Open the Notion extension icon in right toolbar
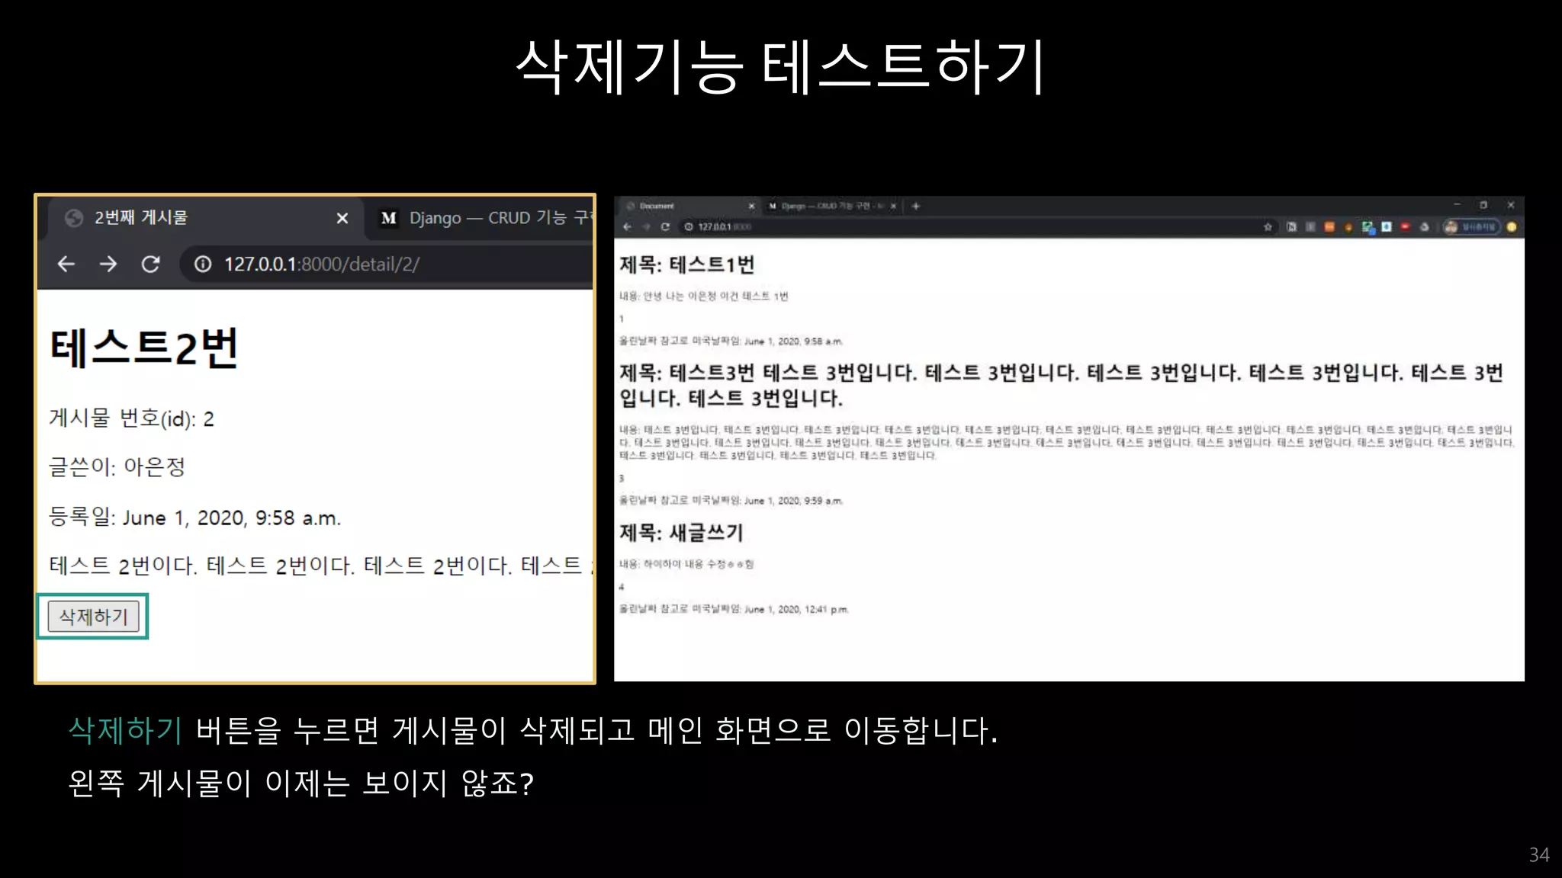1562x878 pixels. coord(1291,226)
